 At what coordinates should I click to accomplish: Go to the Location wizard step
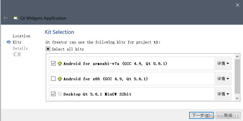22,36
